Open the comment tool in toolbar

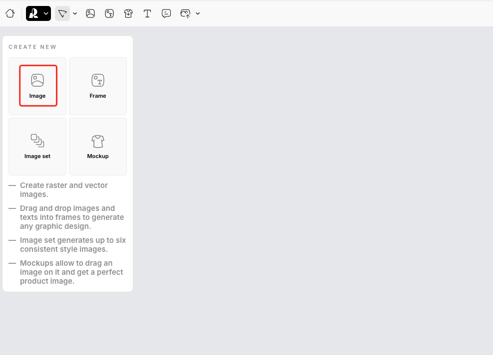[x=166, y=13]
